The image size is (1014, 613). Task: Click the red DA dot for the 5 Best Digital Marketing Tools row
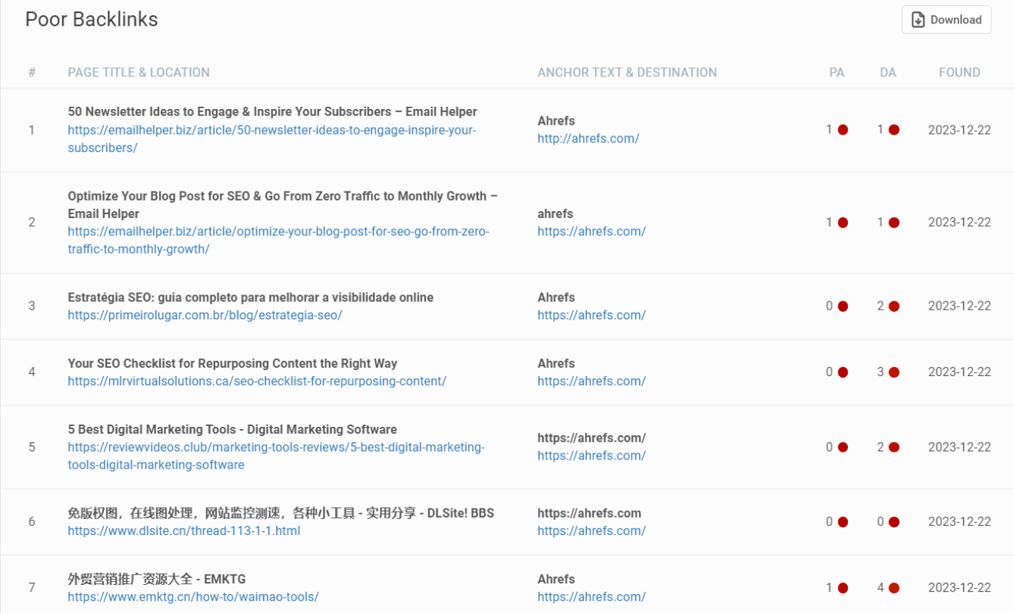[894, 447]
